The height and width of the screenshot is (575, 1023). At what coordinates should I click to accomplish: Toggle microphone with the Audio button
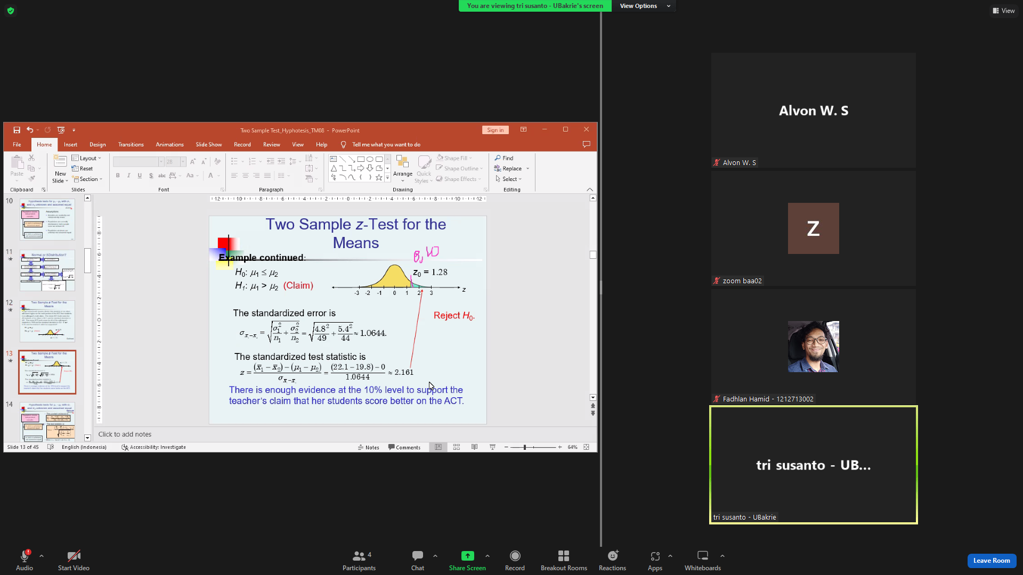pyautogui.click(x=25, y=560)
